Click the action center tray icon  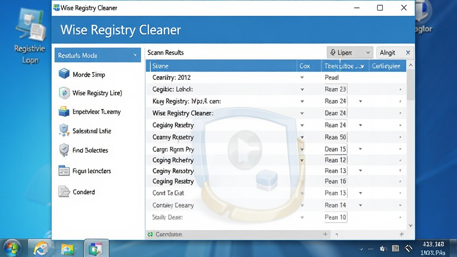pos(395,248)
